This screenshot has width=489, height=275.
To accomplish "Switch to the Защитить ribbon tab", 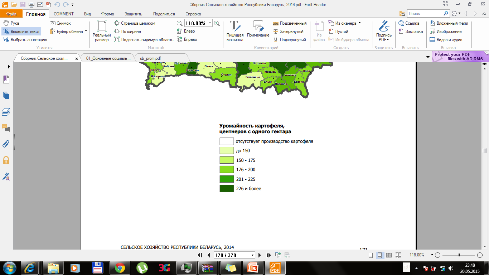I will (134, 14).
